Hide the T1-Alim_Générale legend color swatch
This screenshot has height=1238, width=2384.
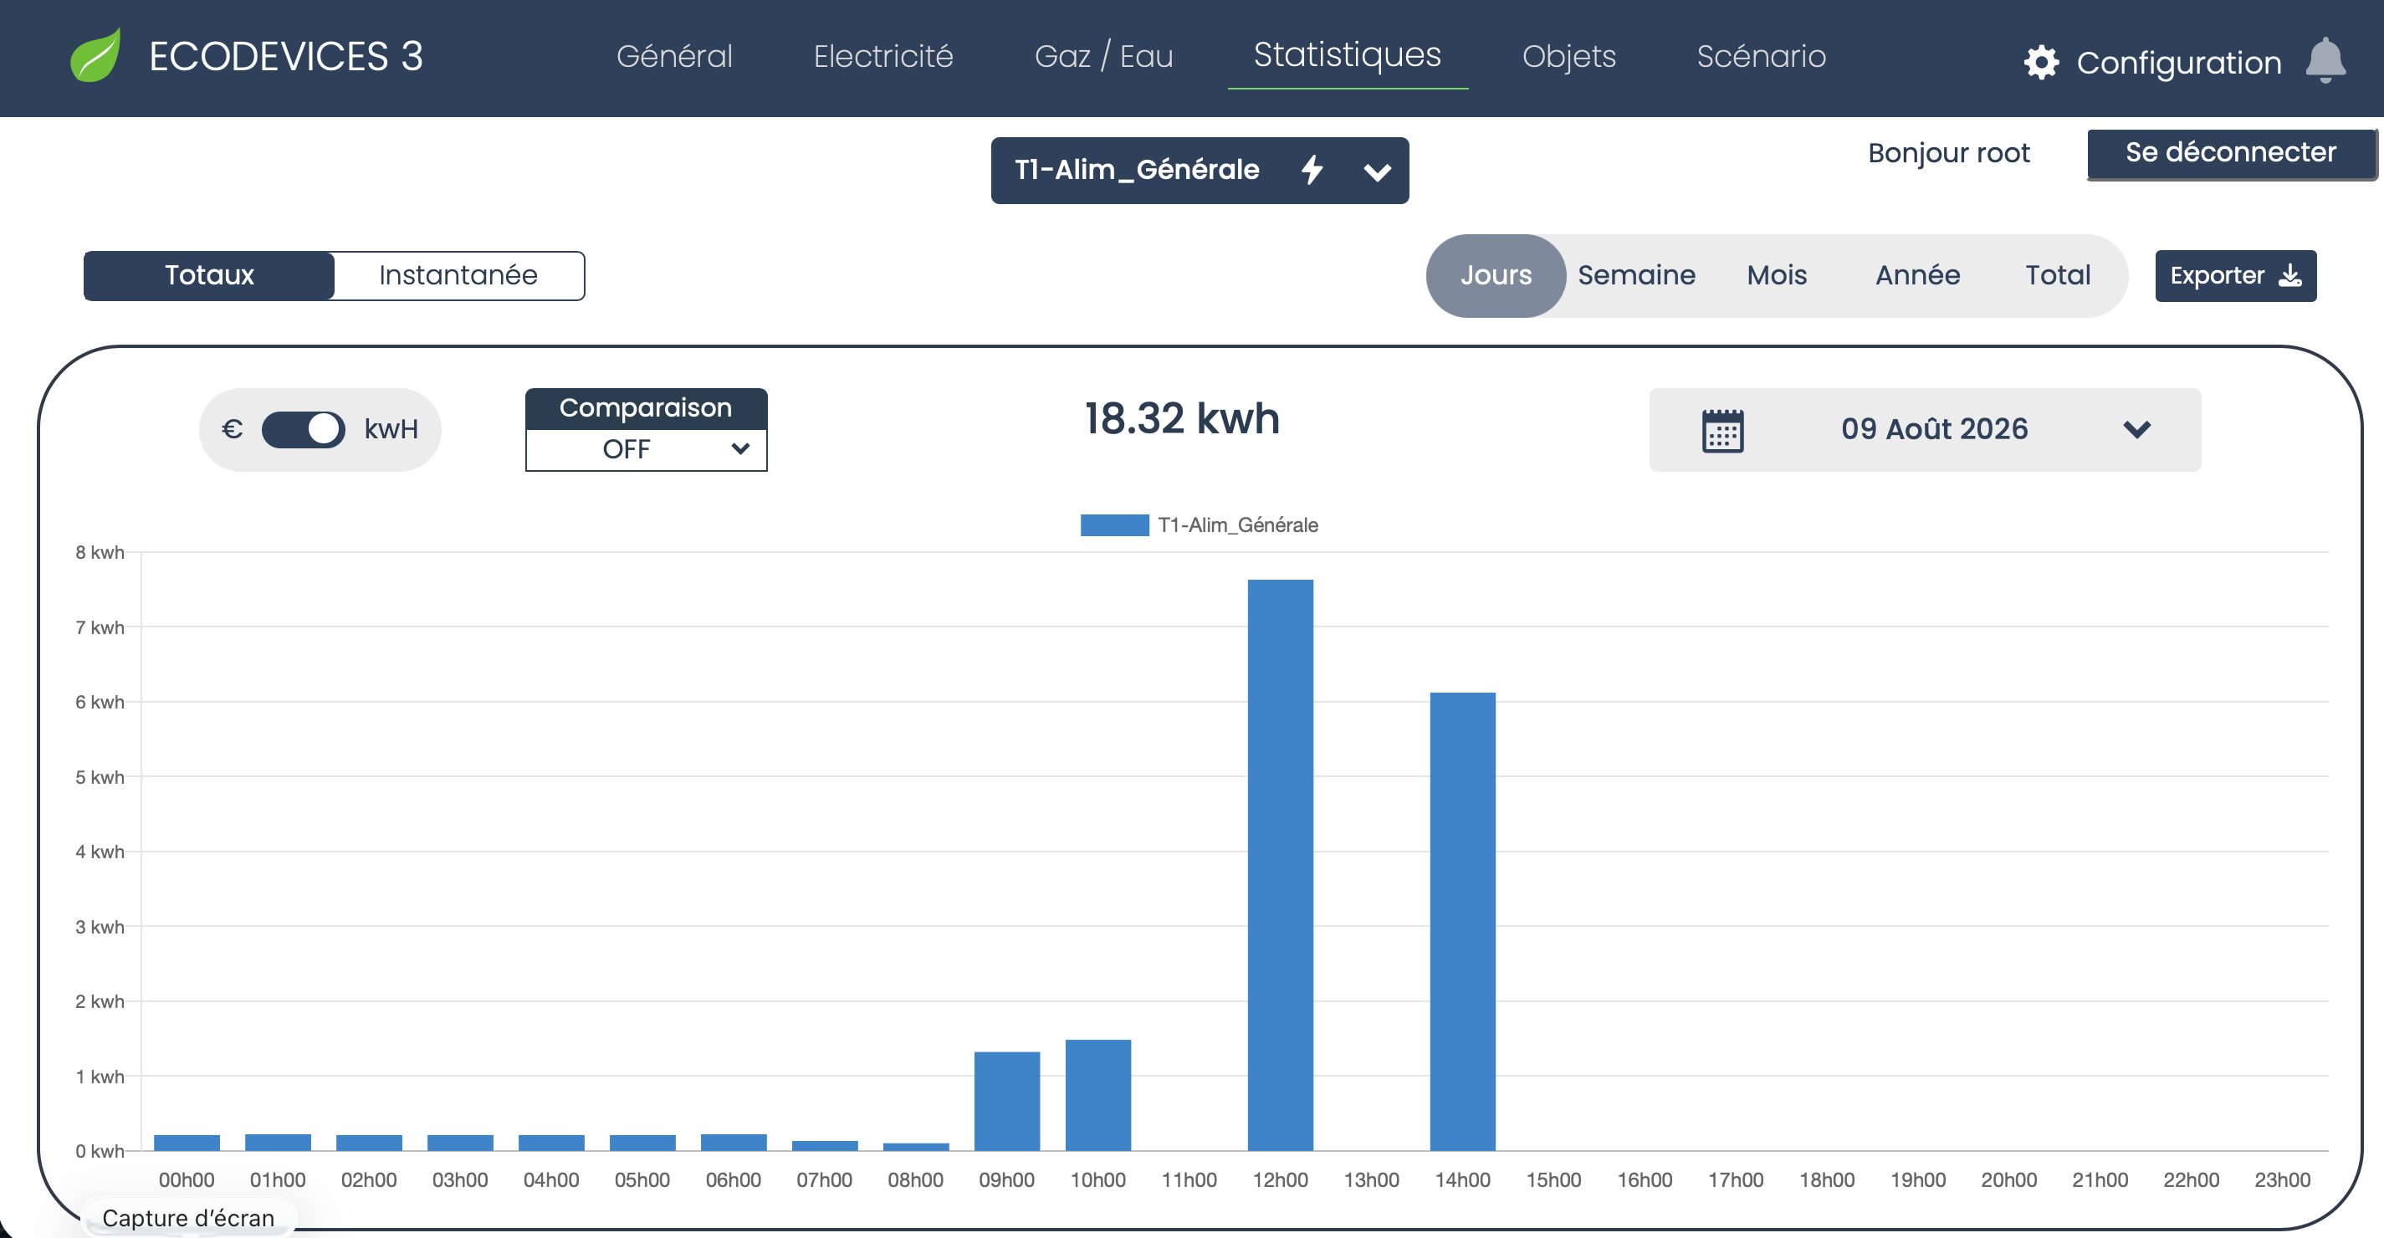(x=1114, y=525)
